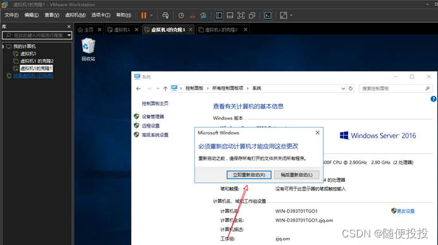Close the Microsoft Windows restart dialog
Image resolution: width=438 pixels, height=245 pixels.
tap(318, 133)
